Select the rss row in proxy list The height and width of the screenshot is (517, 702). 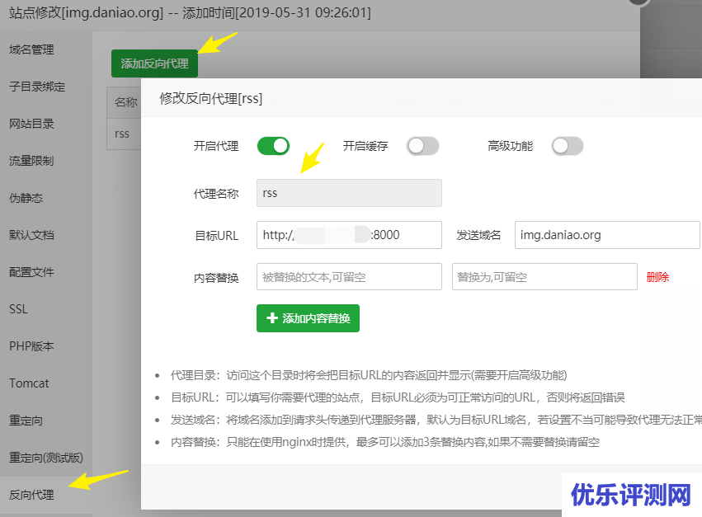point(122,134)
